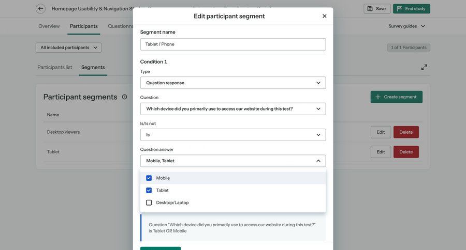Click the expand fullscreen arrows icon
The image size is (466, 250).
point(424,67)
